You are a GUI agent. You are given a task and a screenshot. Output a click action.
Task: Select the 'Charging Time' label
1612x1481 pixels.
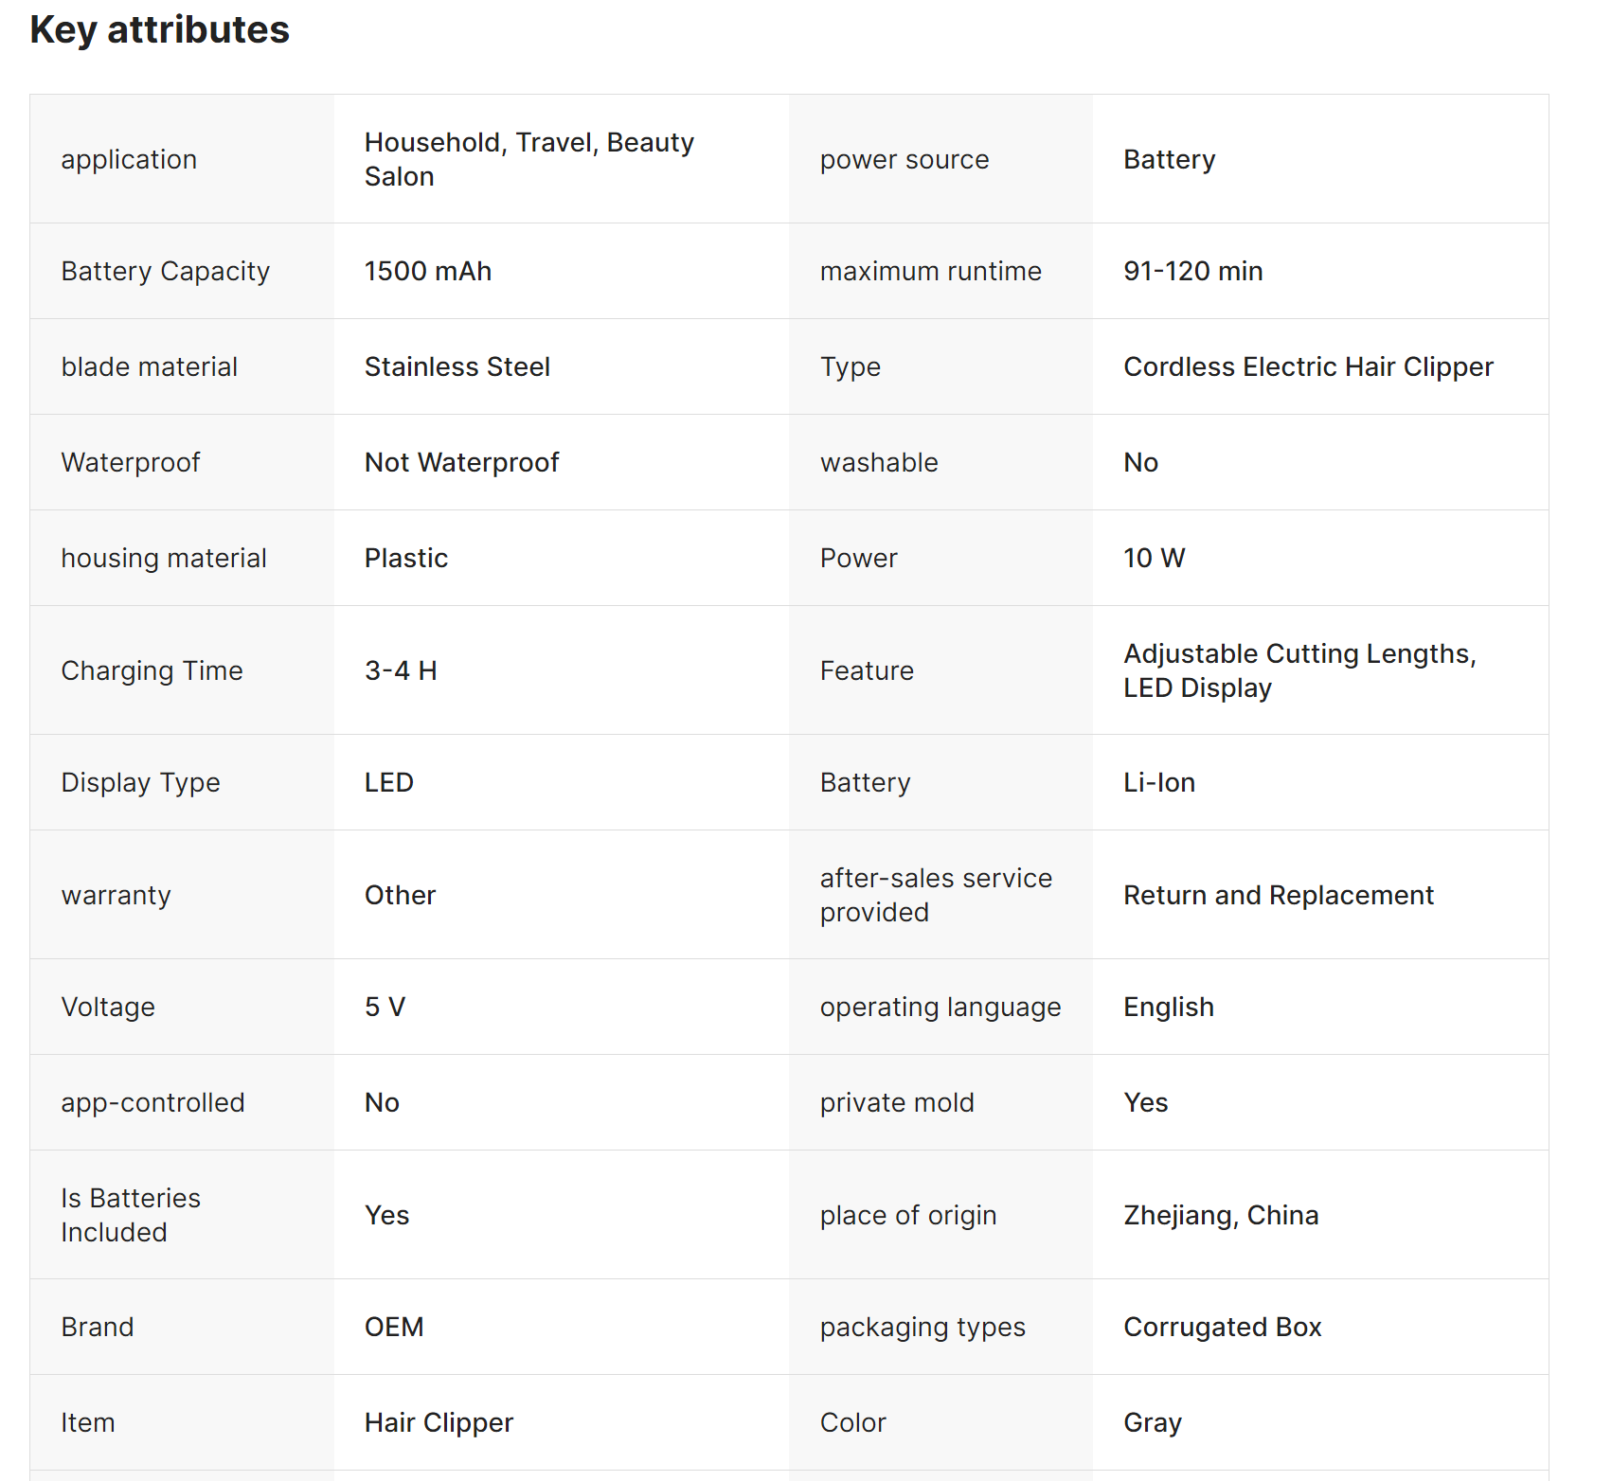pos(152,671)
